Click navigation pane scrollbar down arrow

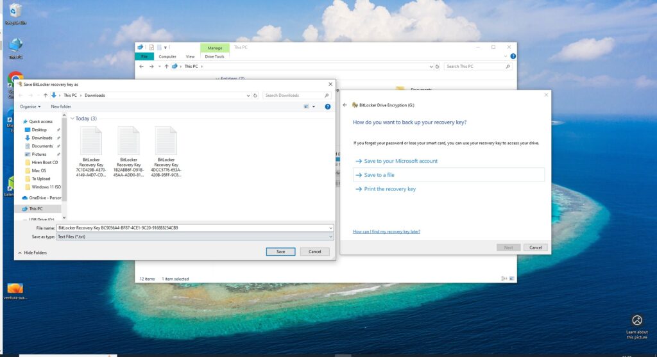tap(64, 218)
